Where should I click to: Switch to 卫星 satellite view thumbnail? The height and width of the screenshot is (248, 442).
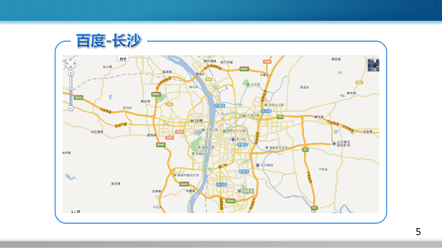373,65
